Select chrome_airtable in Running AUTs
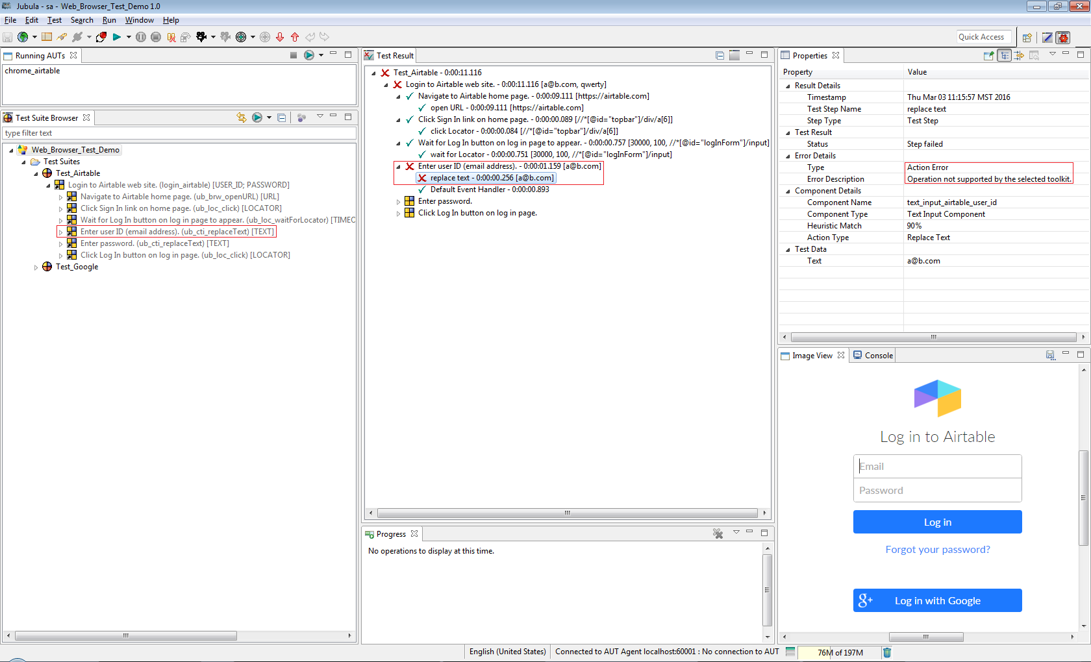Screen dimensions: 1091x662 point(32,71)
